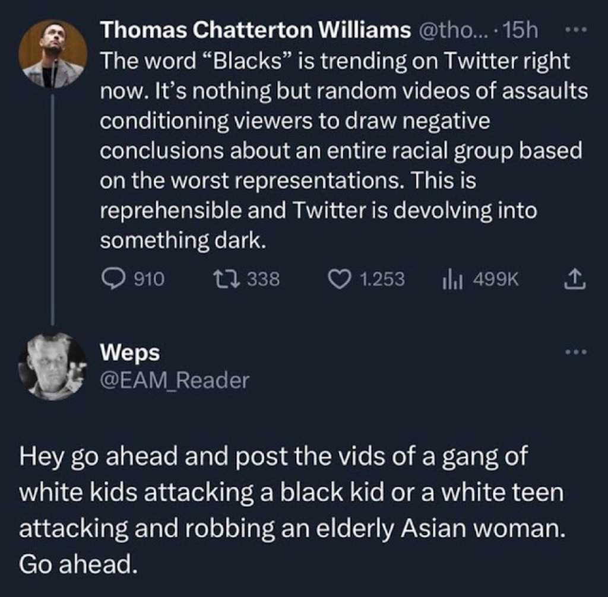
Task: Click the name Thomas Chatterton Williams
Action: click(x=255, y=30)
